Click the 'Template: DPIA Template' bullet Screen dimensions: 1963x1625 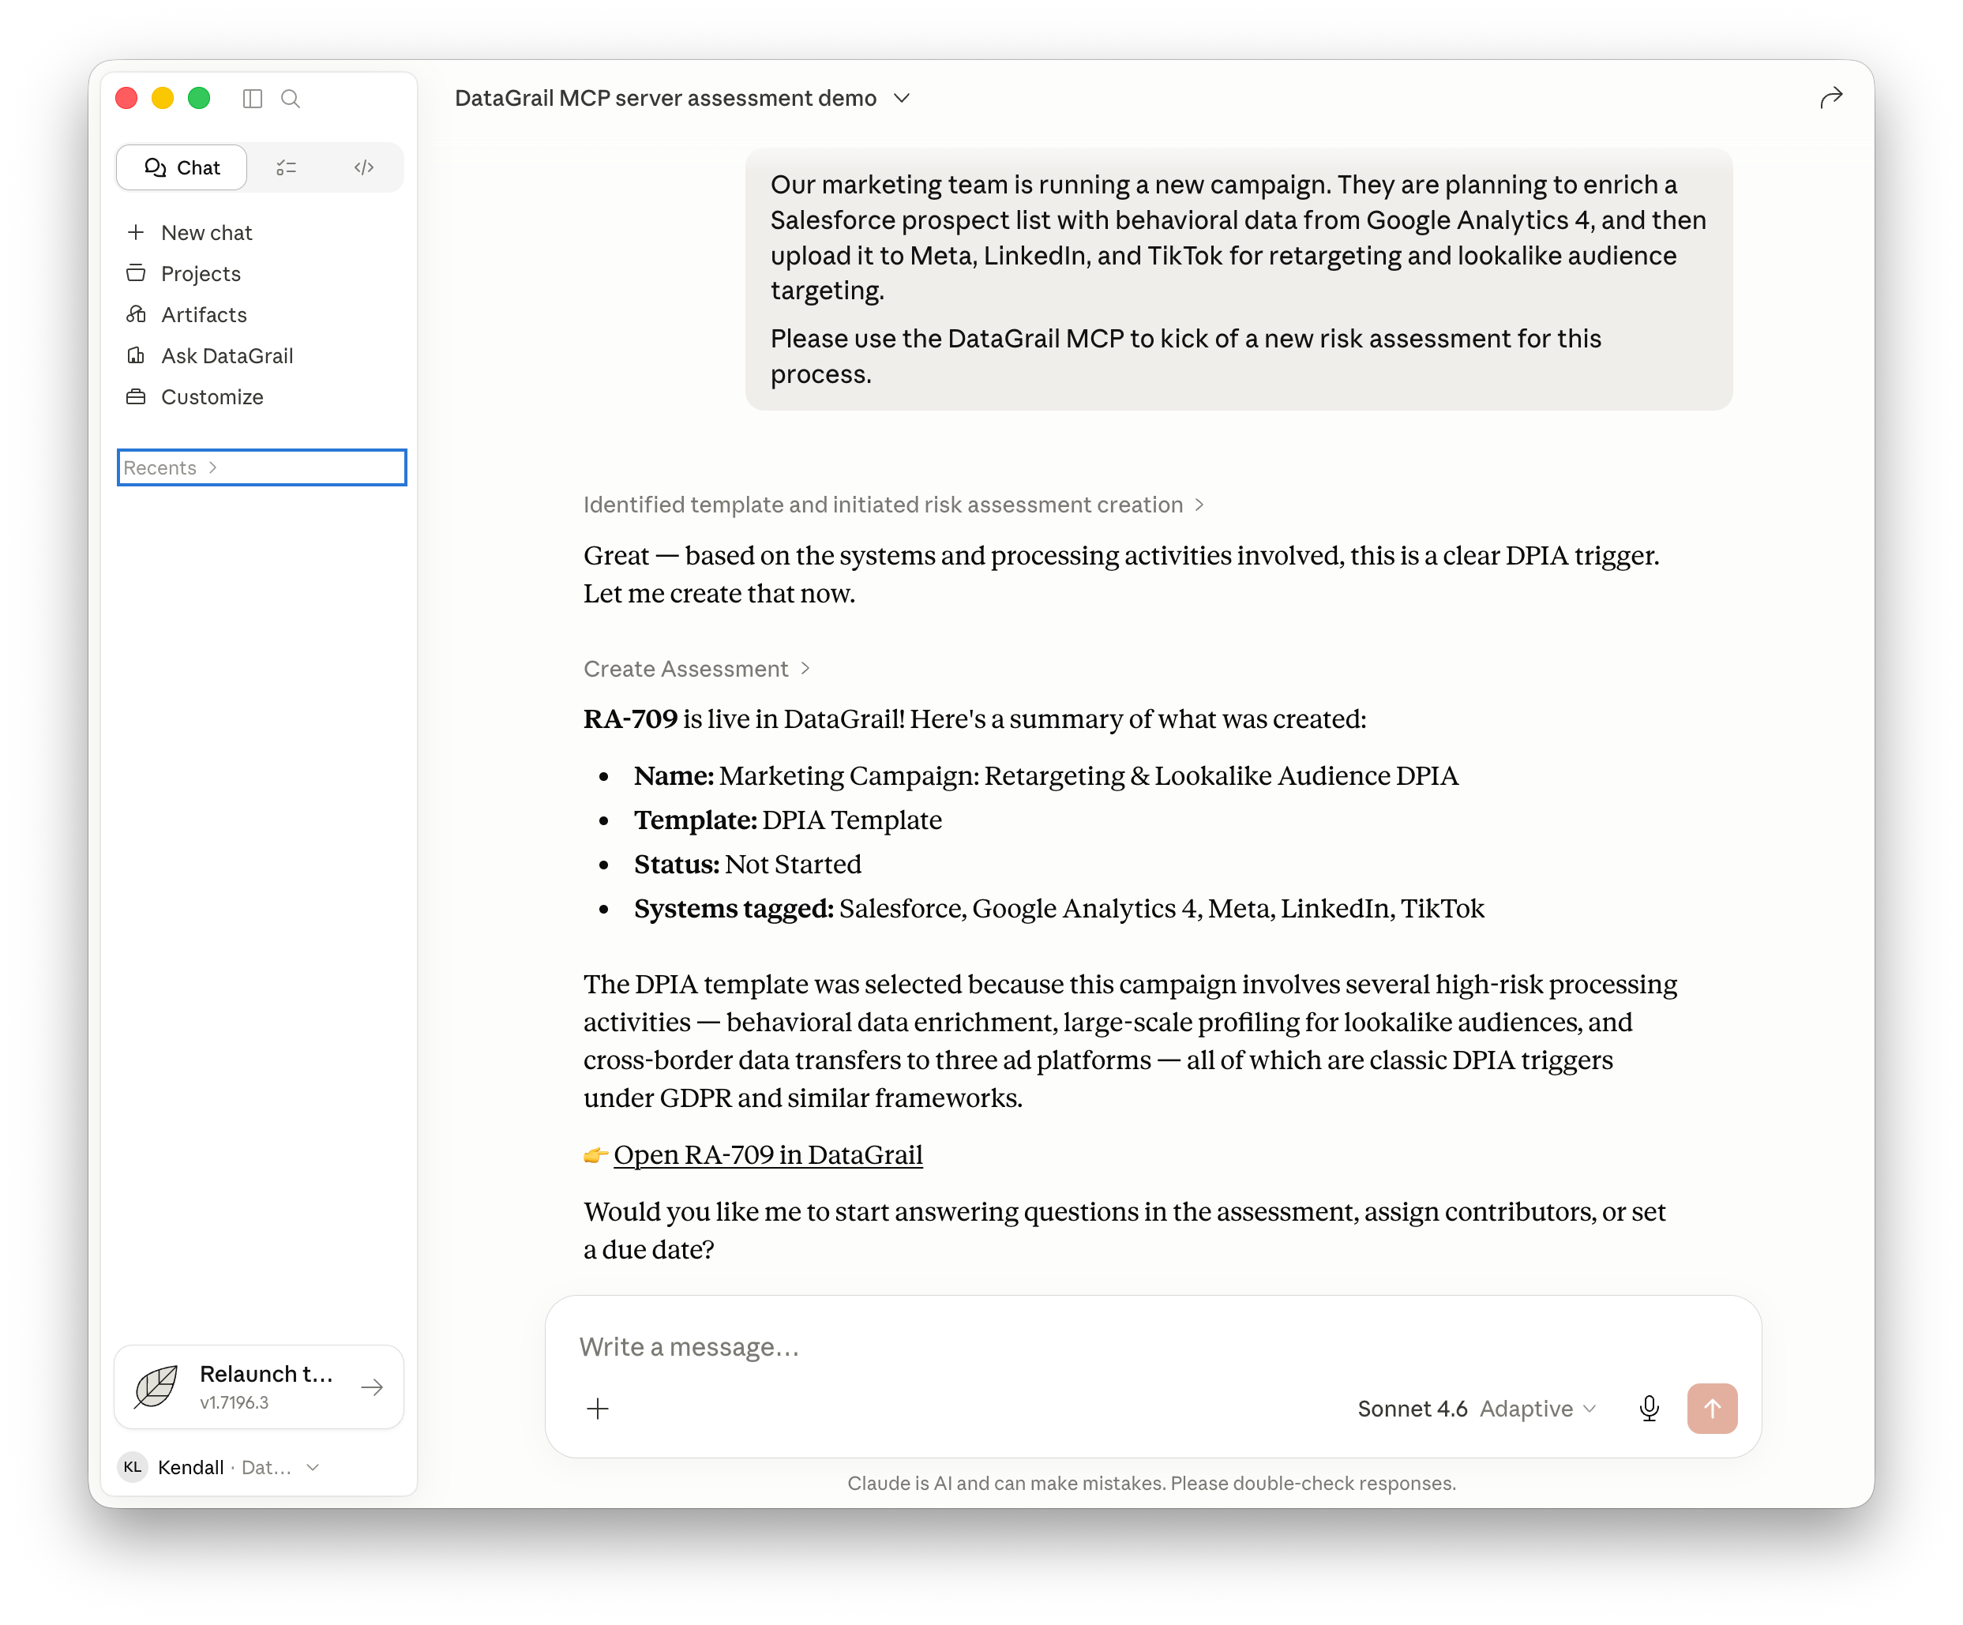(x=788, y=821)
